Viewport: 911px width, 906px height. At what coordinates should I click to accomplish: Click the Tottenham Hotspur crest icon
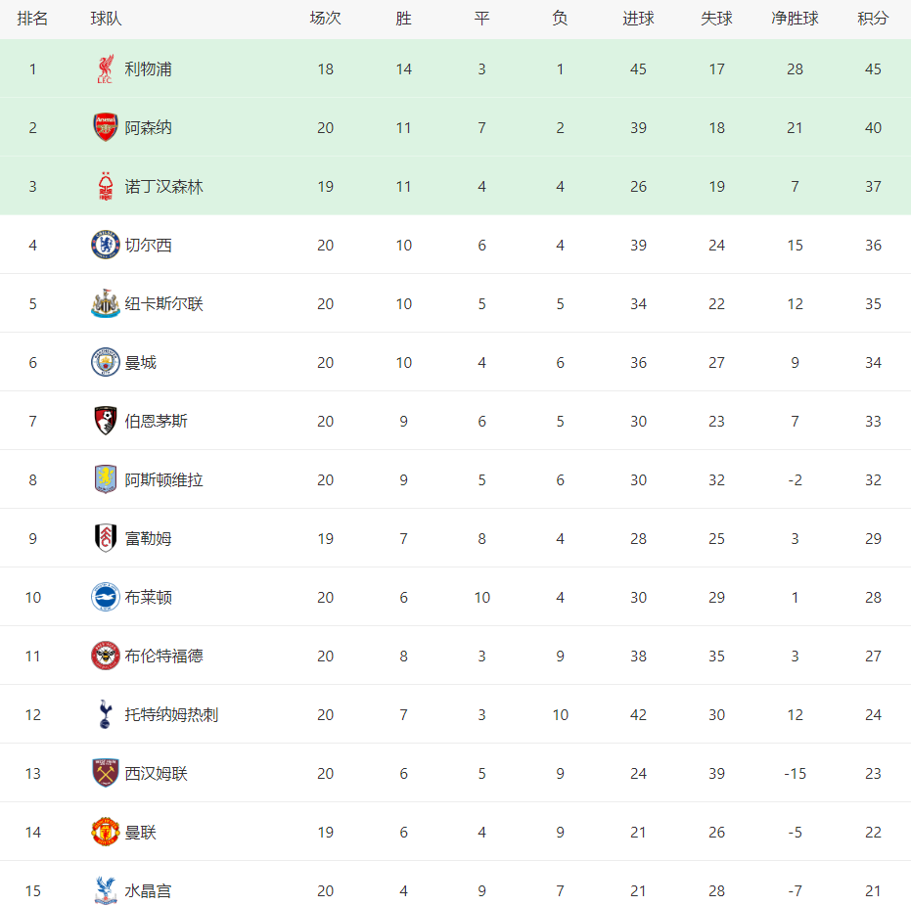pyautogui.click(x=105, y=714)
